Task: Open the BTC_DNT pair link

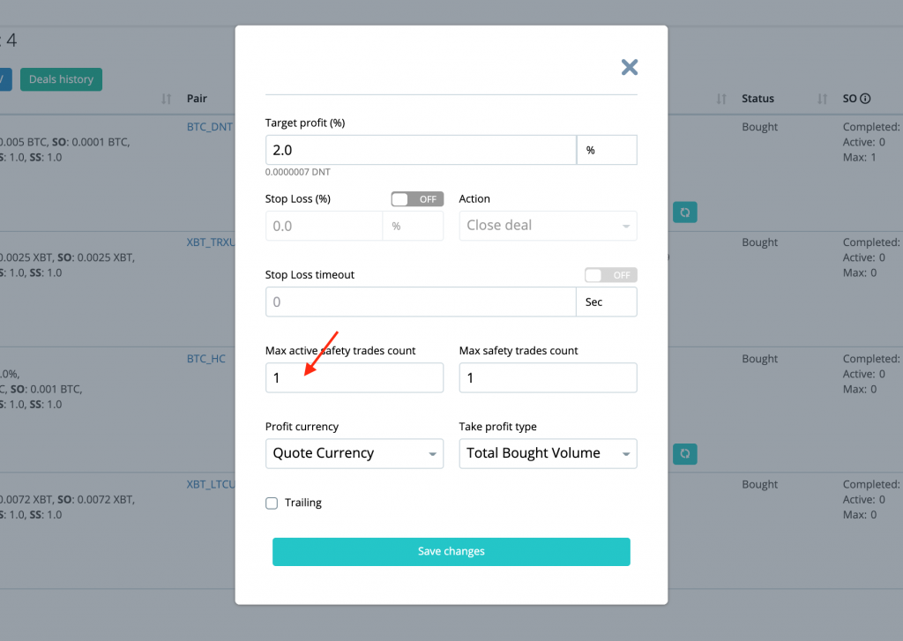Action: click(x=210, y=126)
